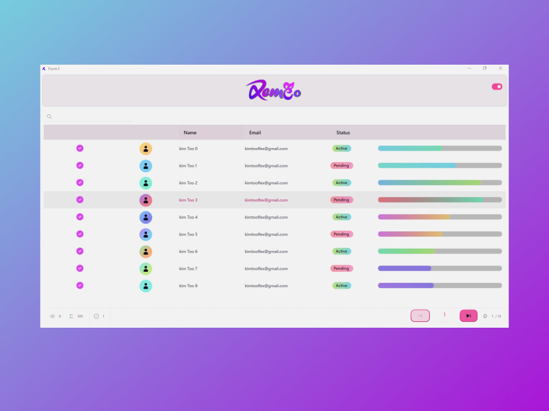This screenshot has width=549, height=411.
Task: Click the avatar of kim Too 8
Action: point(145,286)
